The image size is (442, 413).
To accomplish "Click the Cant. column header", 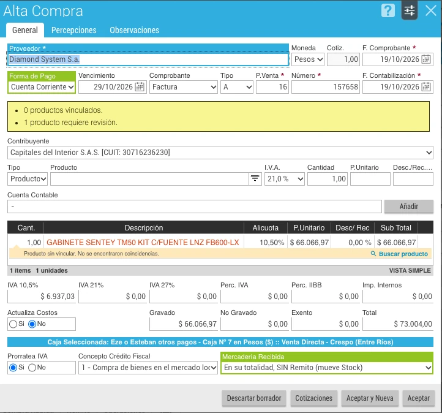I will click(x=26, y=228).
